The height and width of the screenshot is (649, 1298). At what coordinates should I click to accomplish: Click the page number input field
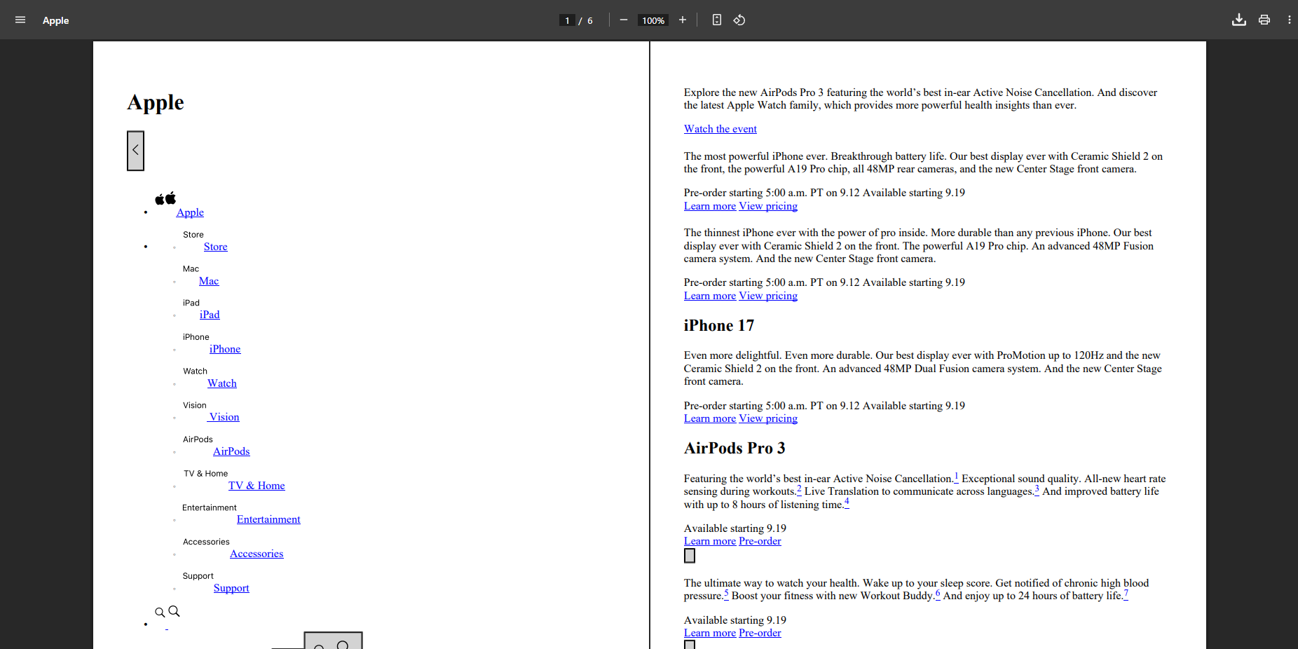coord(567,20)
